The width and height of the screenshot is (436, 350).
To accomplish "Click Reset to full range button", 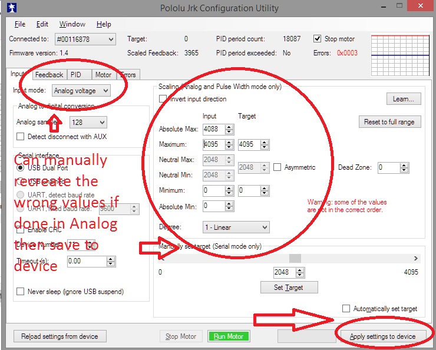I will click(x=389, y=122).
